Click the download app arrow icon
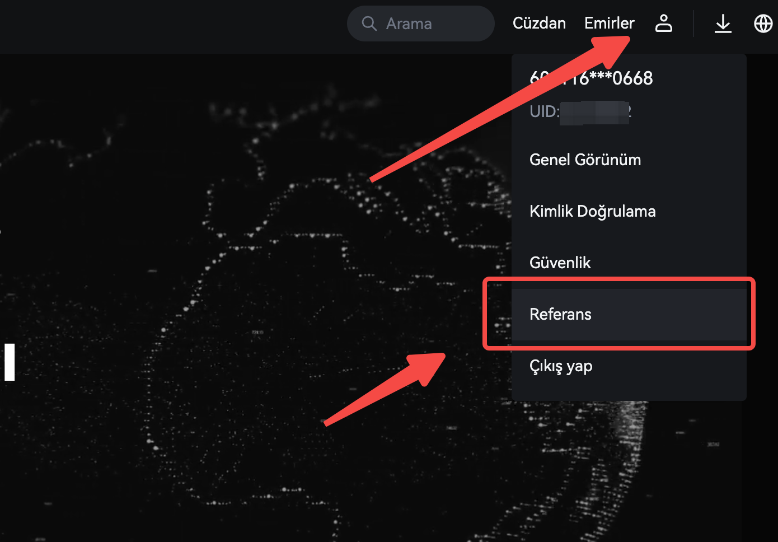This screenshot has height=542, width=778. coord(723,24)
